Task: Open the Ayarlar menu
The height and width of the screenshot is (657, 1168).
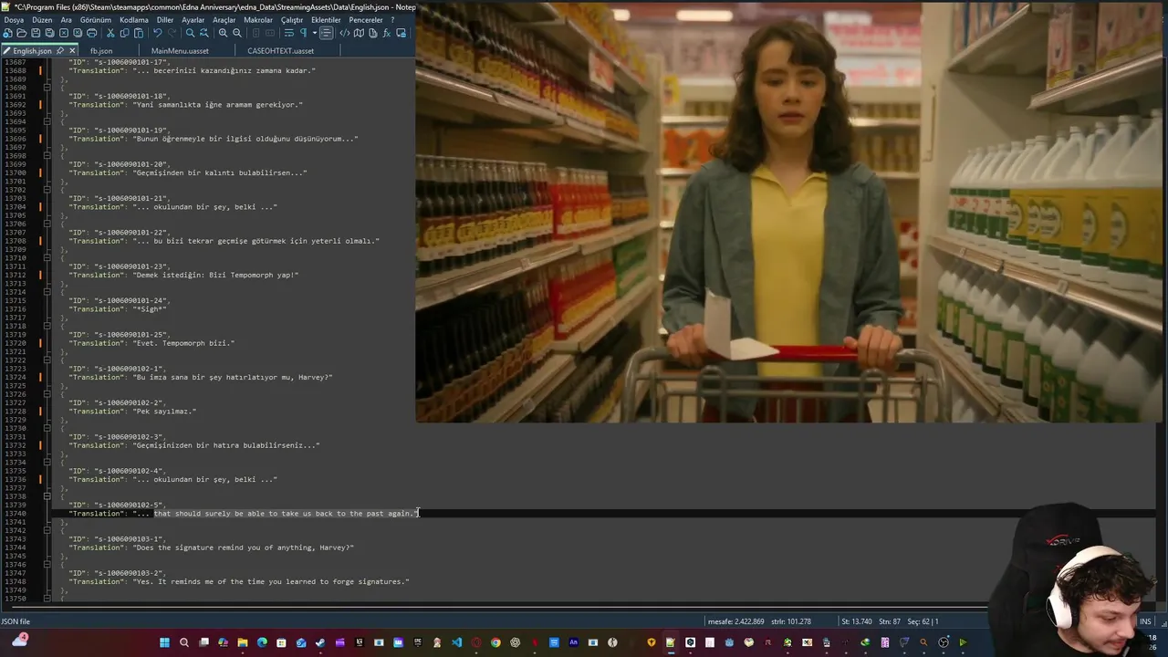Action: coord(193,20)
